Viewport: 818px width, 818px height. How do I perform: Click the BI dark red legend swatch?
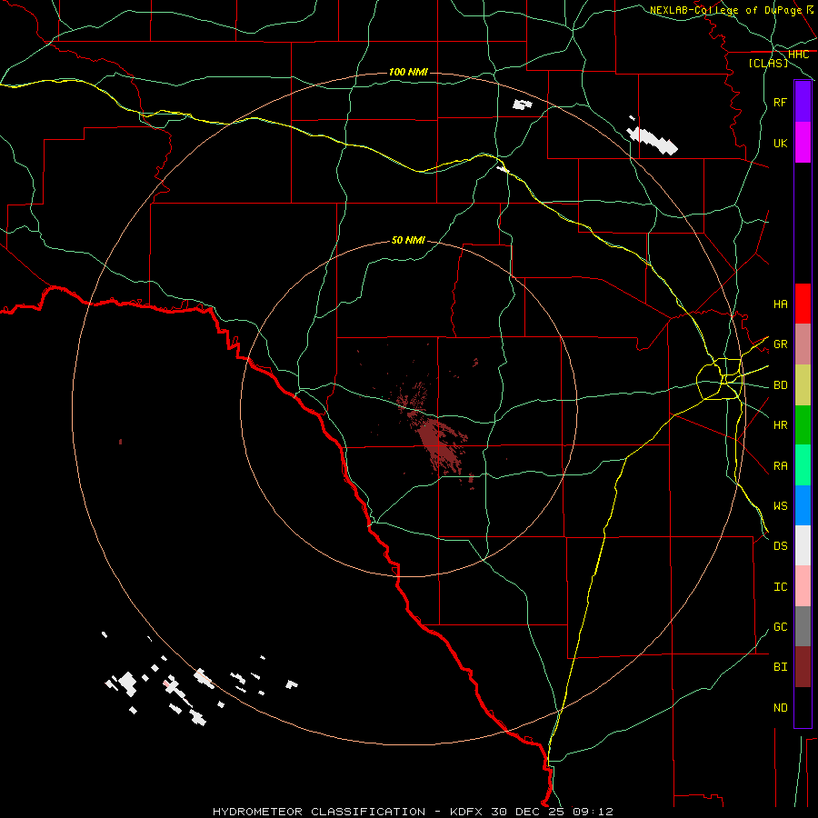tap(803, 667)
